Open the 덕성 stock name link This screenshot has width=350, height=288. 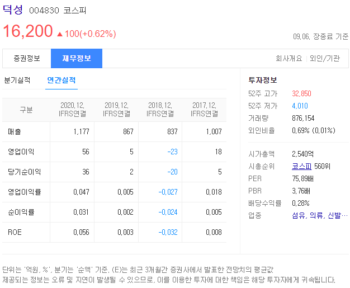tap(13, 10)
